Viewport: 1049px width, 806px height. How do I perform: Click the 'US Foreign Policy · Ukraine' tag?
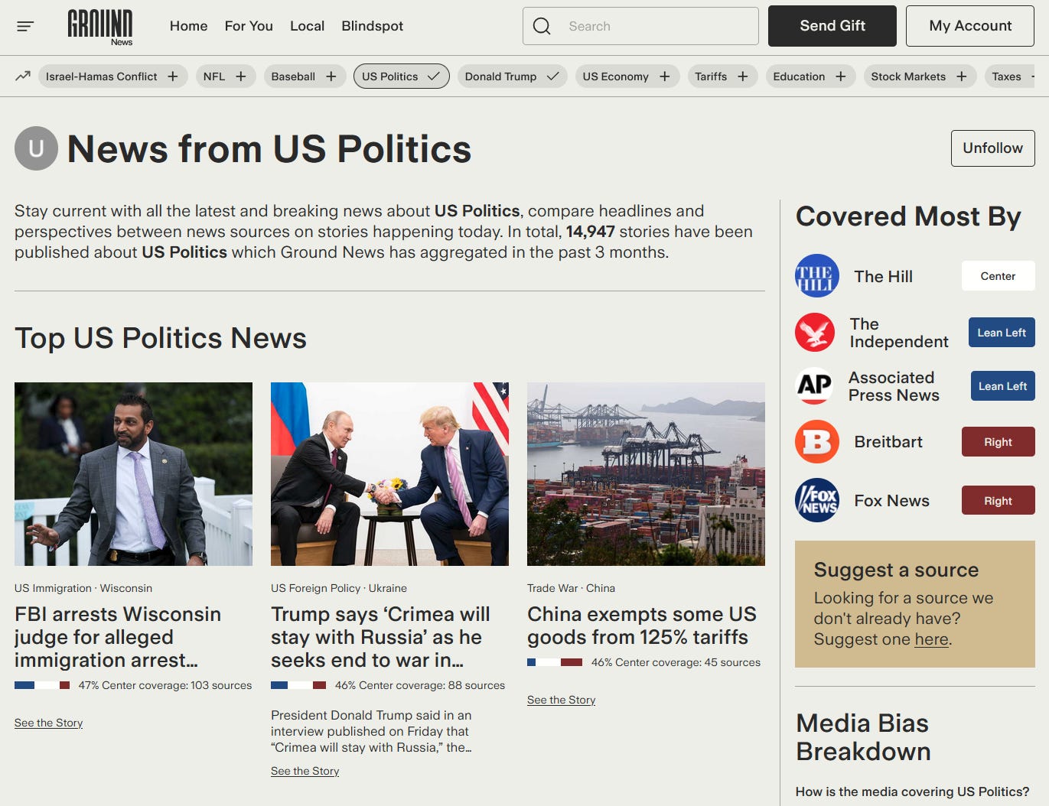coord(339,588)
